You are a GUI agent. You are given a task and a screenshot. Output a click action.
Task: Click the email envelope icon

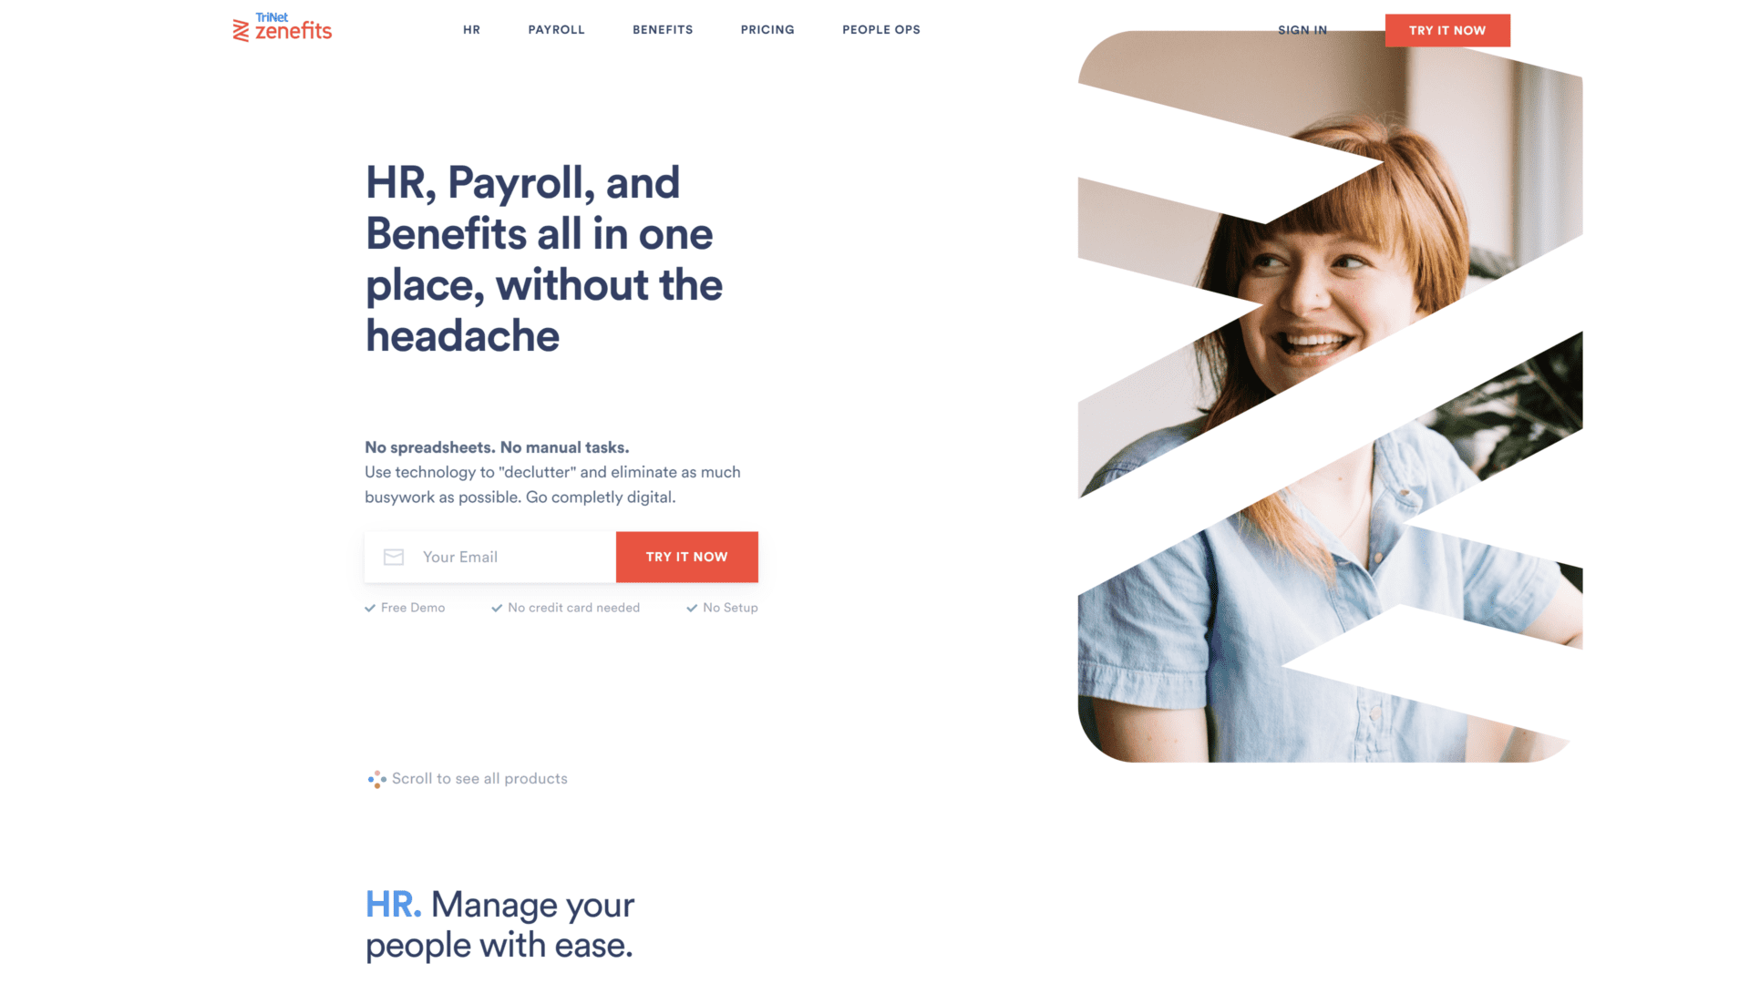tap(393, 557)
